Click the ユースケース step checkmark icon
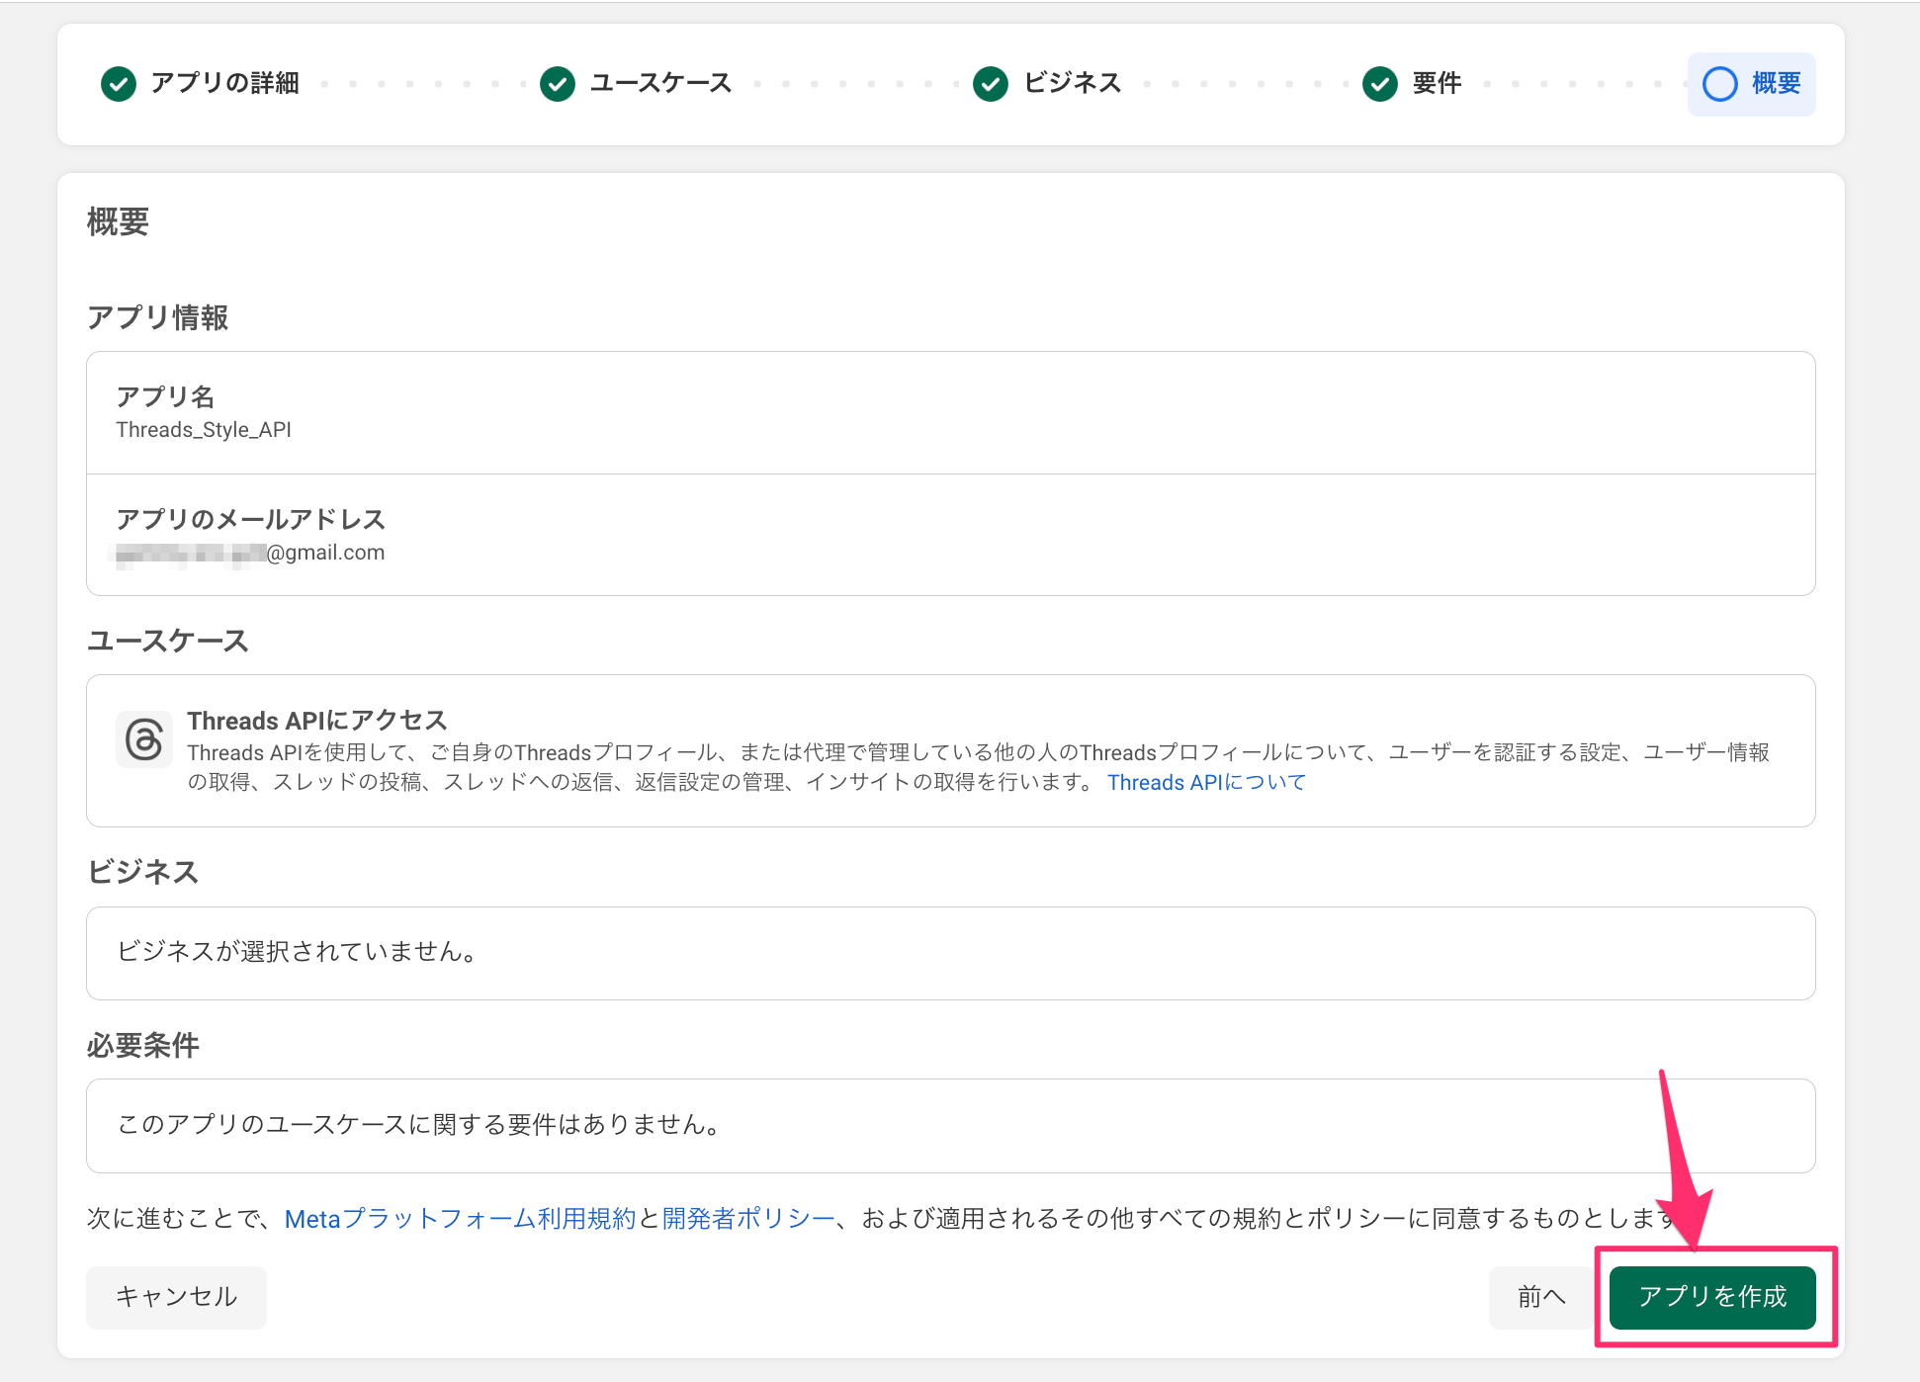This screenshot has height=1382, width=1920. tap(558, 84)
